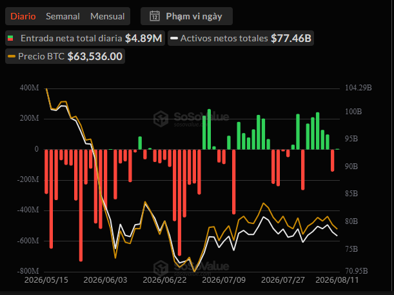This screenshot has width=394, height=295.
Task: Click the $63,536.00 BTC price value
Action: pos(95,56)
